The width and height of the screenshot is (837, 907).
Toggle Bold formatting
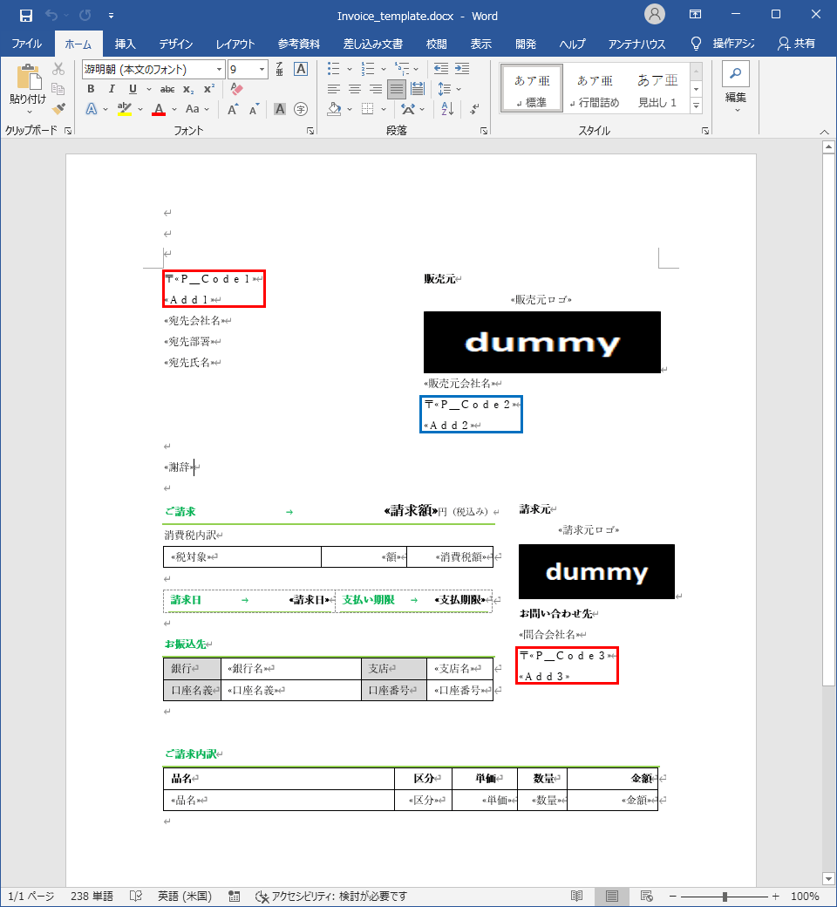[91, 89]
